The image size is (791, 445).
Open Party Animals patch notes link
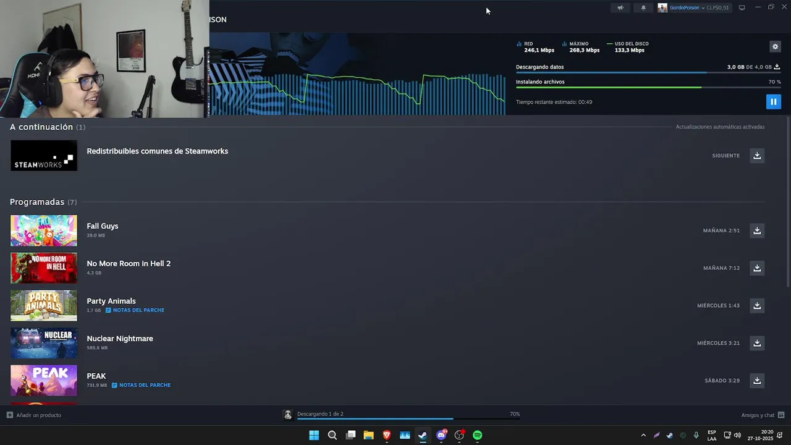pyautogui.click(x=135, y=310)
